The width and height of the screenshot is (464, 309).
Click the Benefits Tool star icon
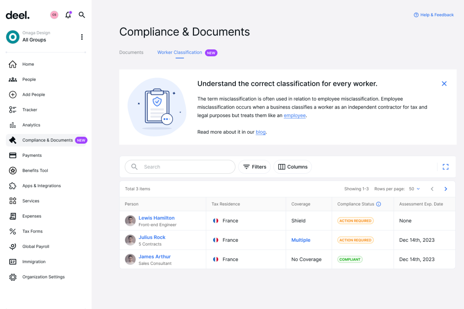(x=13, y=171)
